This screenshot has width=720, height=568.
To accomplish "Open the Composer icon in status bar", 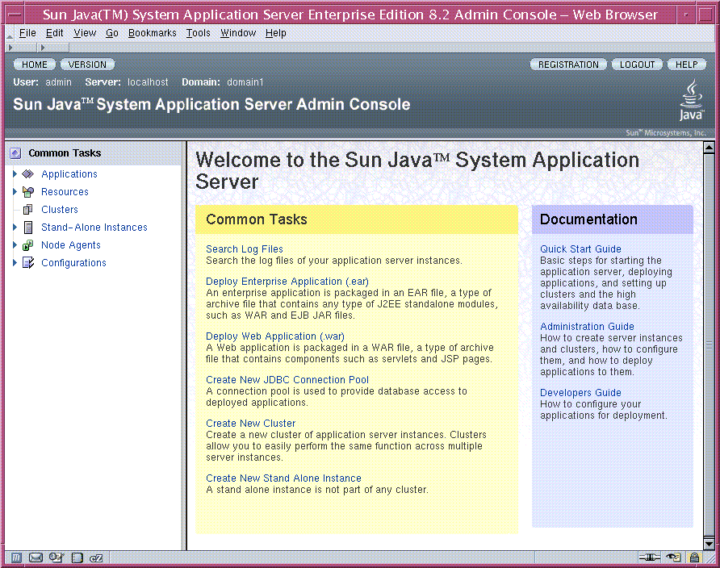I will [57, 558].
